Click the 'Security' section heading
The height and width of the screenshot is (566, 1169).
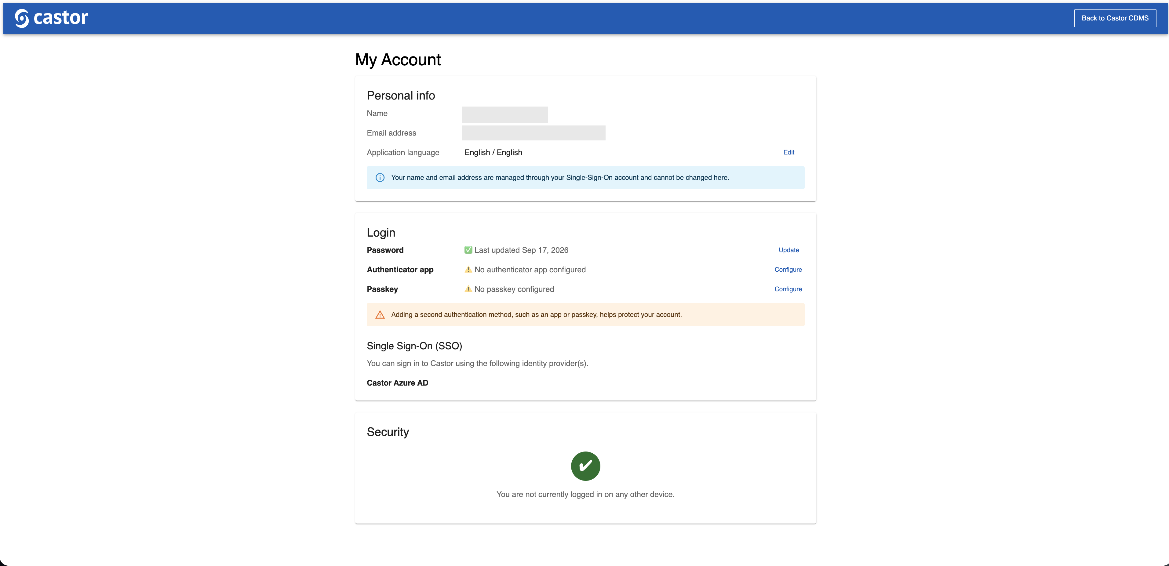pos(388,432)
